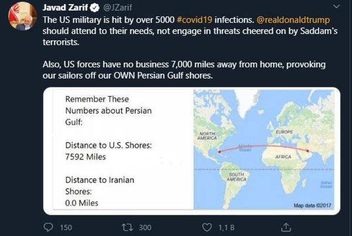Click the @JZarif handle

pos(115,8)
